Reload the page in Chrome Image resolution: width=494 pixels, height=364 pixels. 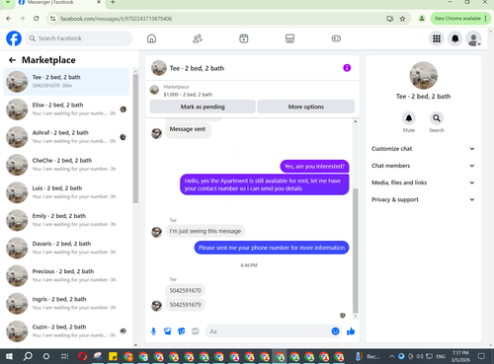click(37, 19)
